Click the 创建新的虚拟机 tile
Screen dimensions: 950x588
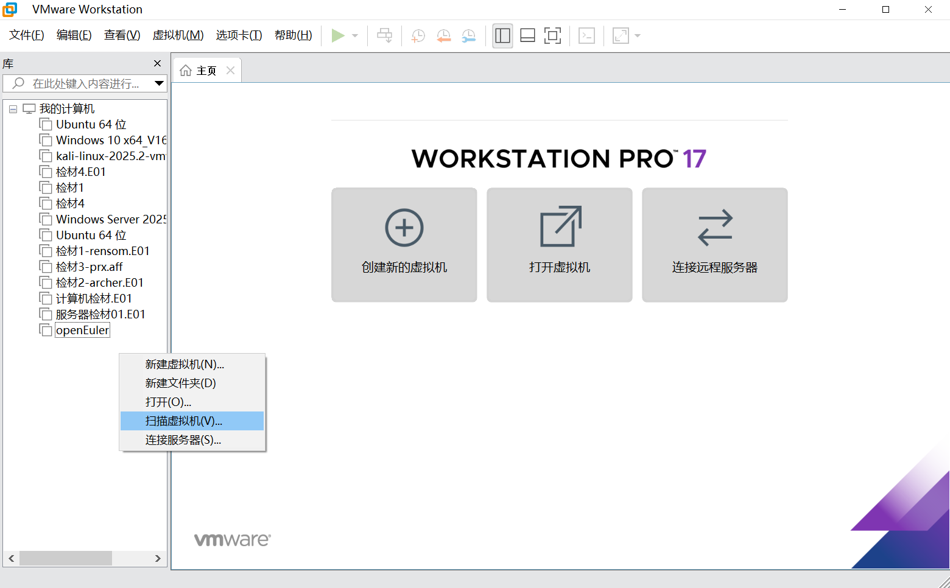pos(404,245)
